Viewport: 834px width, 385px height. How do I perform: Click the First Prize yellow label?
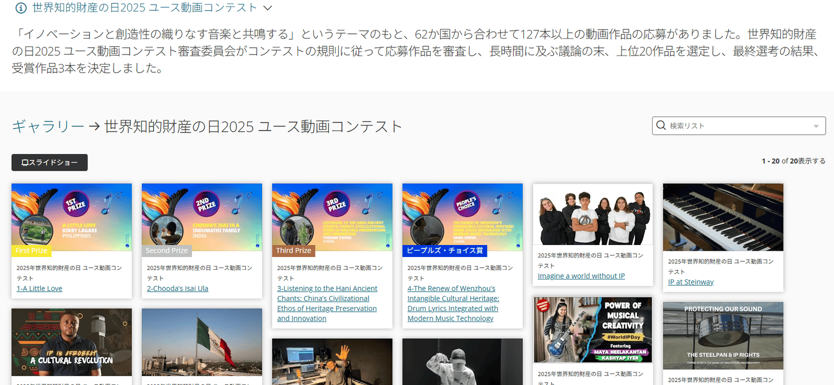31,251
